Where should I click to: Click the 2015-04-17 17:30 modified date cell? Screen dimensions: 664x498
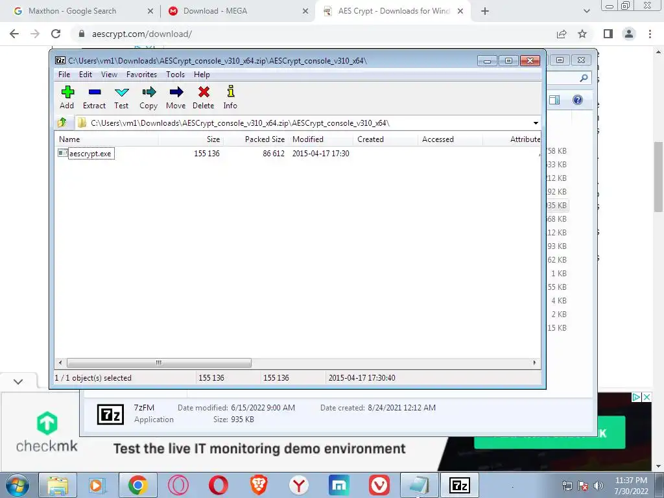click(x=320, y=154)
